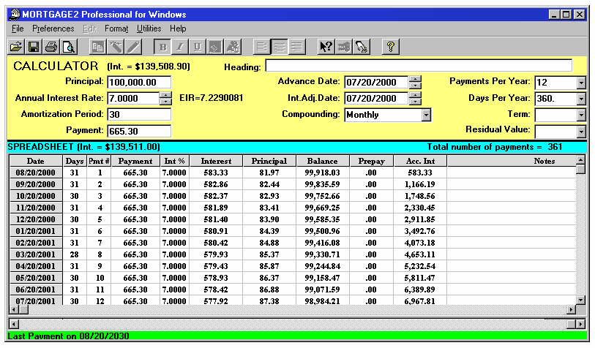Expand the Residual Value dropdown
595x348 pixels.
581,132
